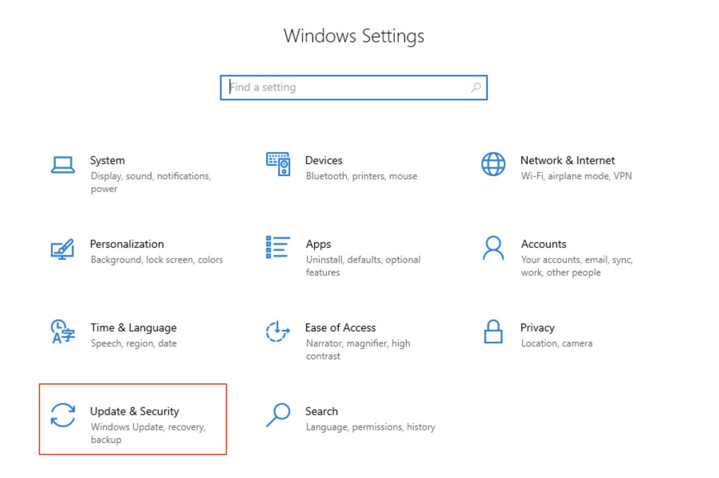Open Time & Language region settings
719x478 pixels.
point(134,328)
